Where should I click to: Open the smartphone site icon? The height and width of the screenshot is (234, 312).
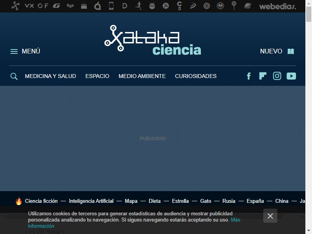click(111, 6)
